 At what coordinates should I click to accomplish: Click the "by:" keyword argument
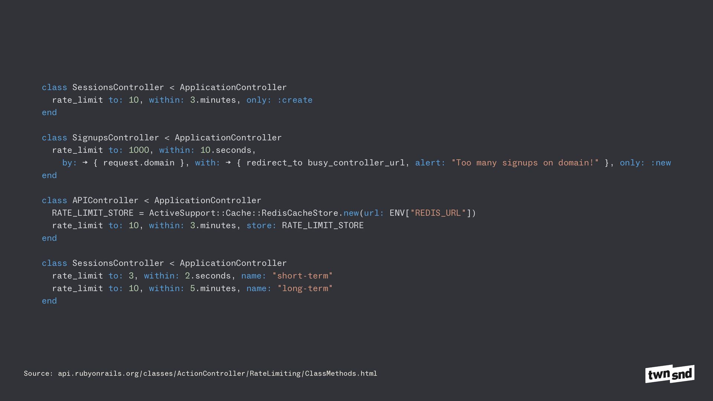coord(69,163)
